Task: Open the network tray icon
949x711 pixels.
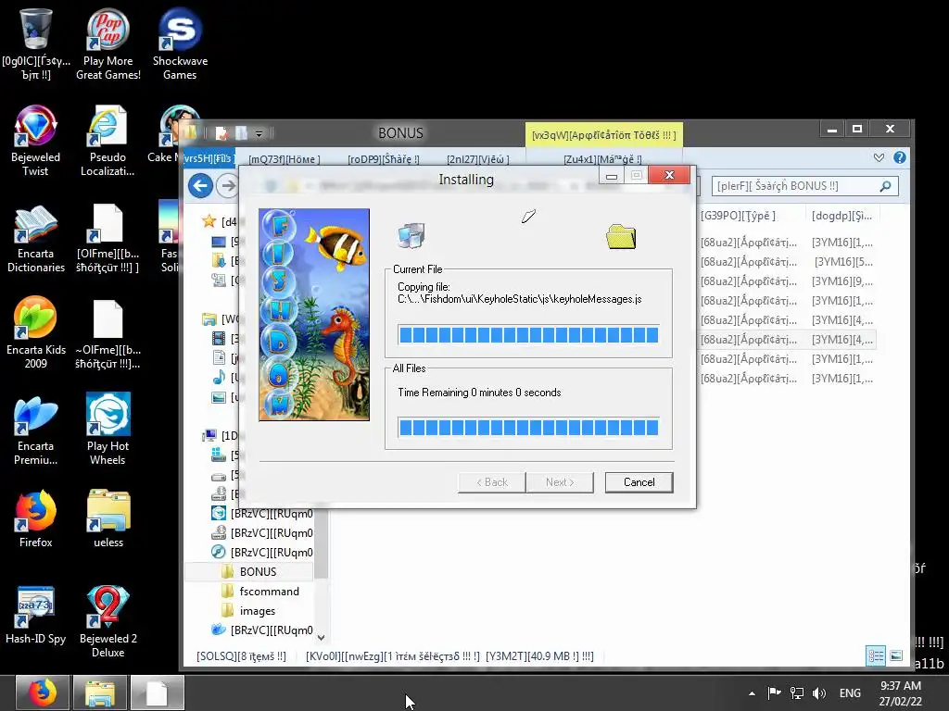Action: pyautogui.click(x=797, y=693)
